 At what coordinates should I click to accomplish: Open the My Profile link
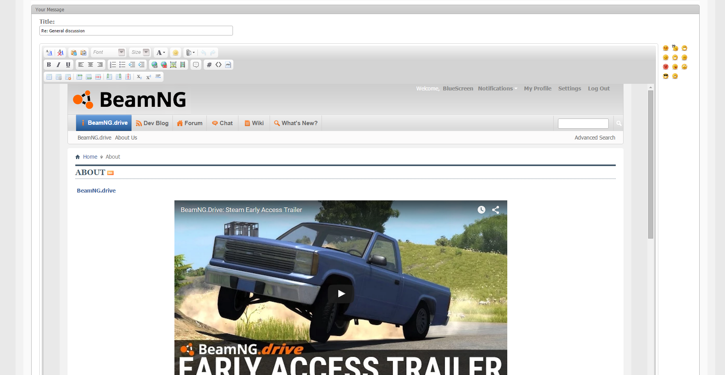pyautogui.click(x=538, y=88)
